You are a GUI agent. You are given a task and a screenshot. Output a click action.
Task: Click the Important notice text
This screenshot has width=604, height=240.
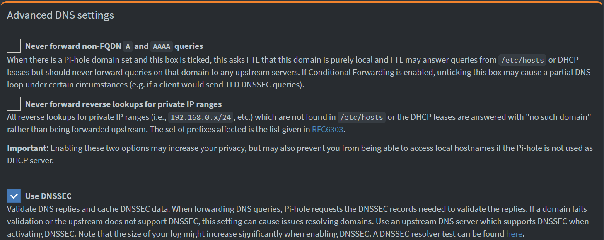click(x=25, y=148)
